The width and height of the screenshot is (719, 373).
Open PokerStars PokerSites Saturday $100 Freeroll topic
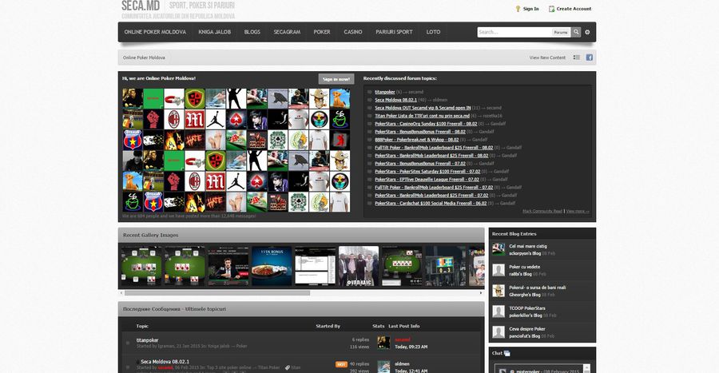point(427,172)
